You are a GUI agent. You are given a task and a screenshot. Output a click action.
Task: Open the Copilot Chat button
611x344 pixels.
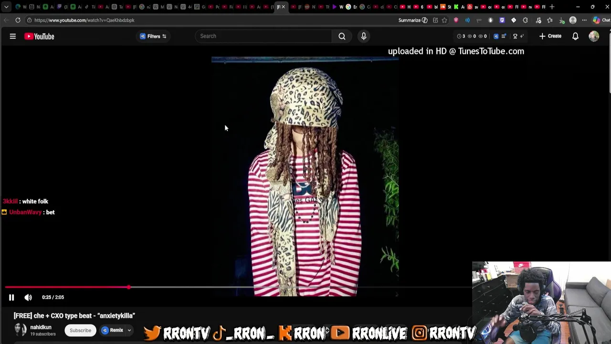tap(601, 20)
